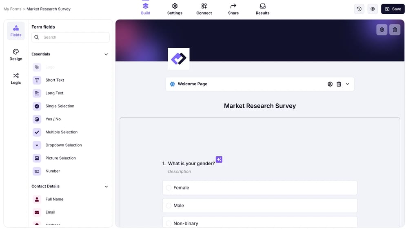Screen dimensions: 408x231
Task: Switch to the Settings tab
Action: (x=175, y=9)
